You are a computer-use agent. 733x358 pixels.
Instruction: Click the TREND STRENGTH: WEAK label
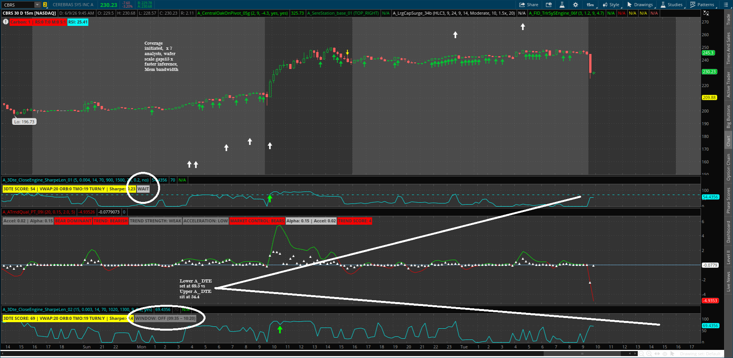click(155, 221)
